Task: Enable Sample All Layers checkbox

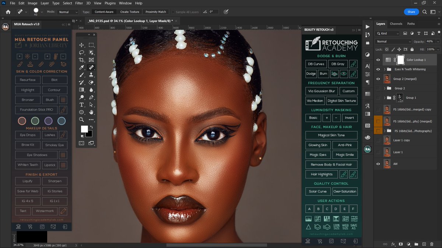Action: 173,12
